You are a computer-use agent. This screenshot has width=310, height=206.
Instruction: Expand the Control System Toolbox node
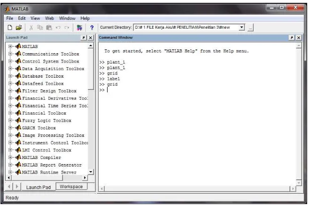tap(10, 61)
